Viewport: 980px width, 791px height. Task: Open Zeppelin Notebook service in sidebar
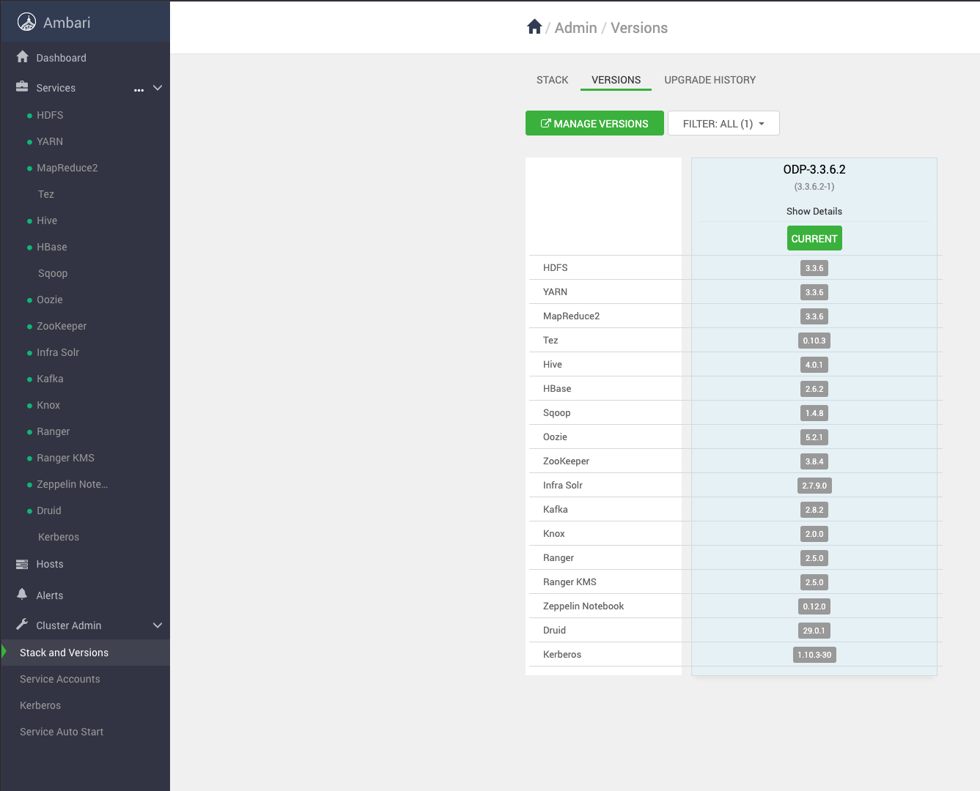[72, 484]
